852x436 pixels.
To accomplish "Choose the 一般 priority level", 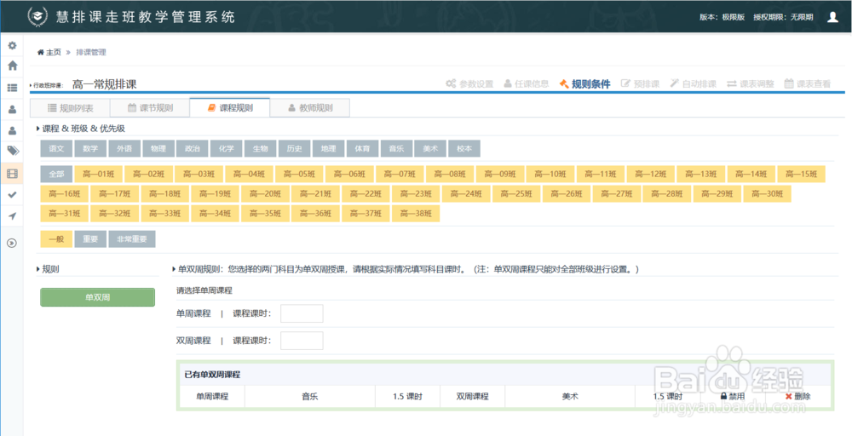I will pyautogui.click(x=56, y=239).
